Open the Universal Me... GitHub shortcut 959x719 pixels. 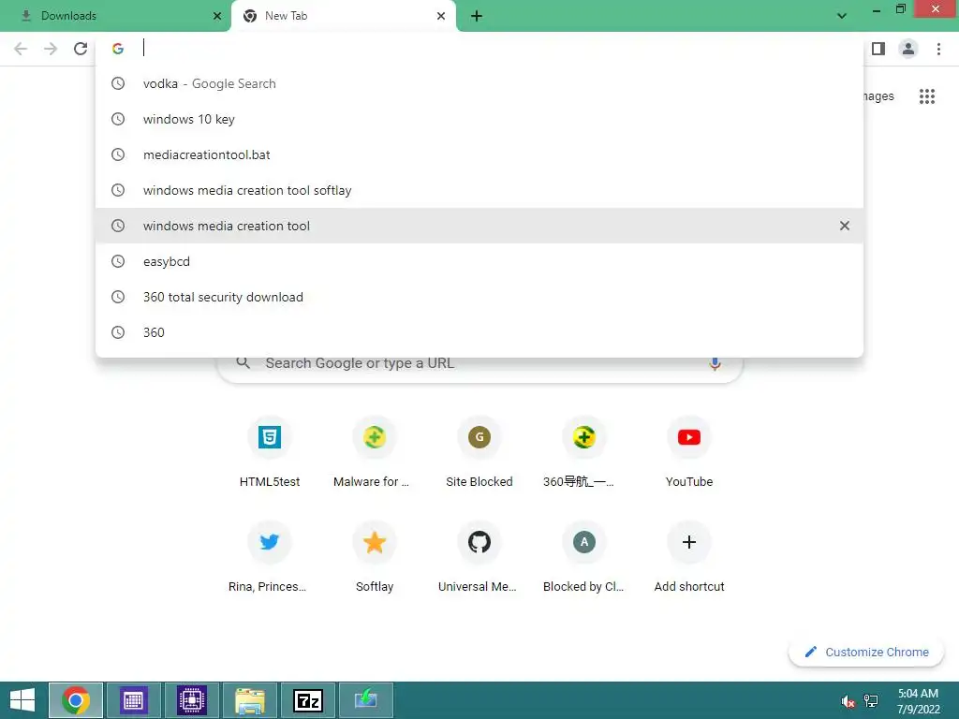pyautogui.click(x=479, y=557)
